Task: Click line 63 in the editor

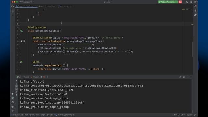Action: pos(104,24)
